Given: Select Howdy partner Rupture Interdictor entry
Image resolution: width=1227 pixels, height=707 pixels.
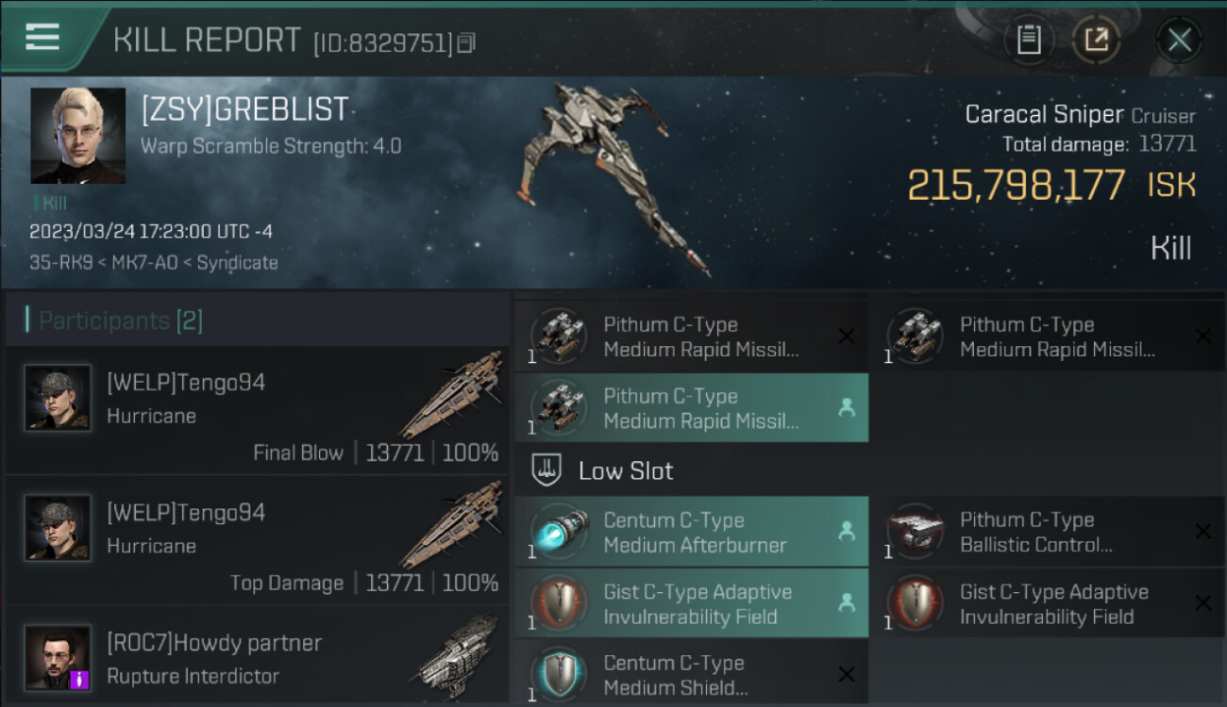Looking at the screenshot, I should 258,658.
